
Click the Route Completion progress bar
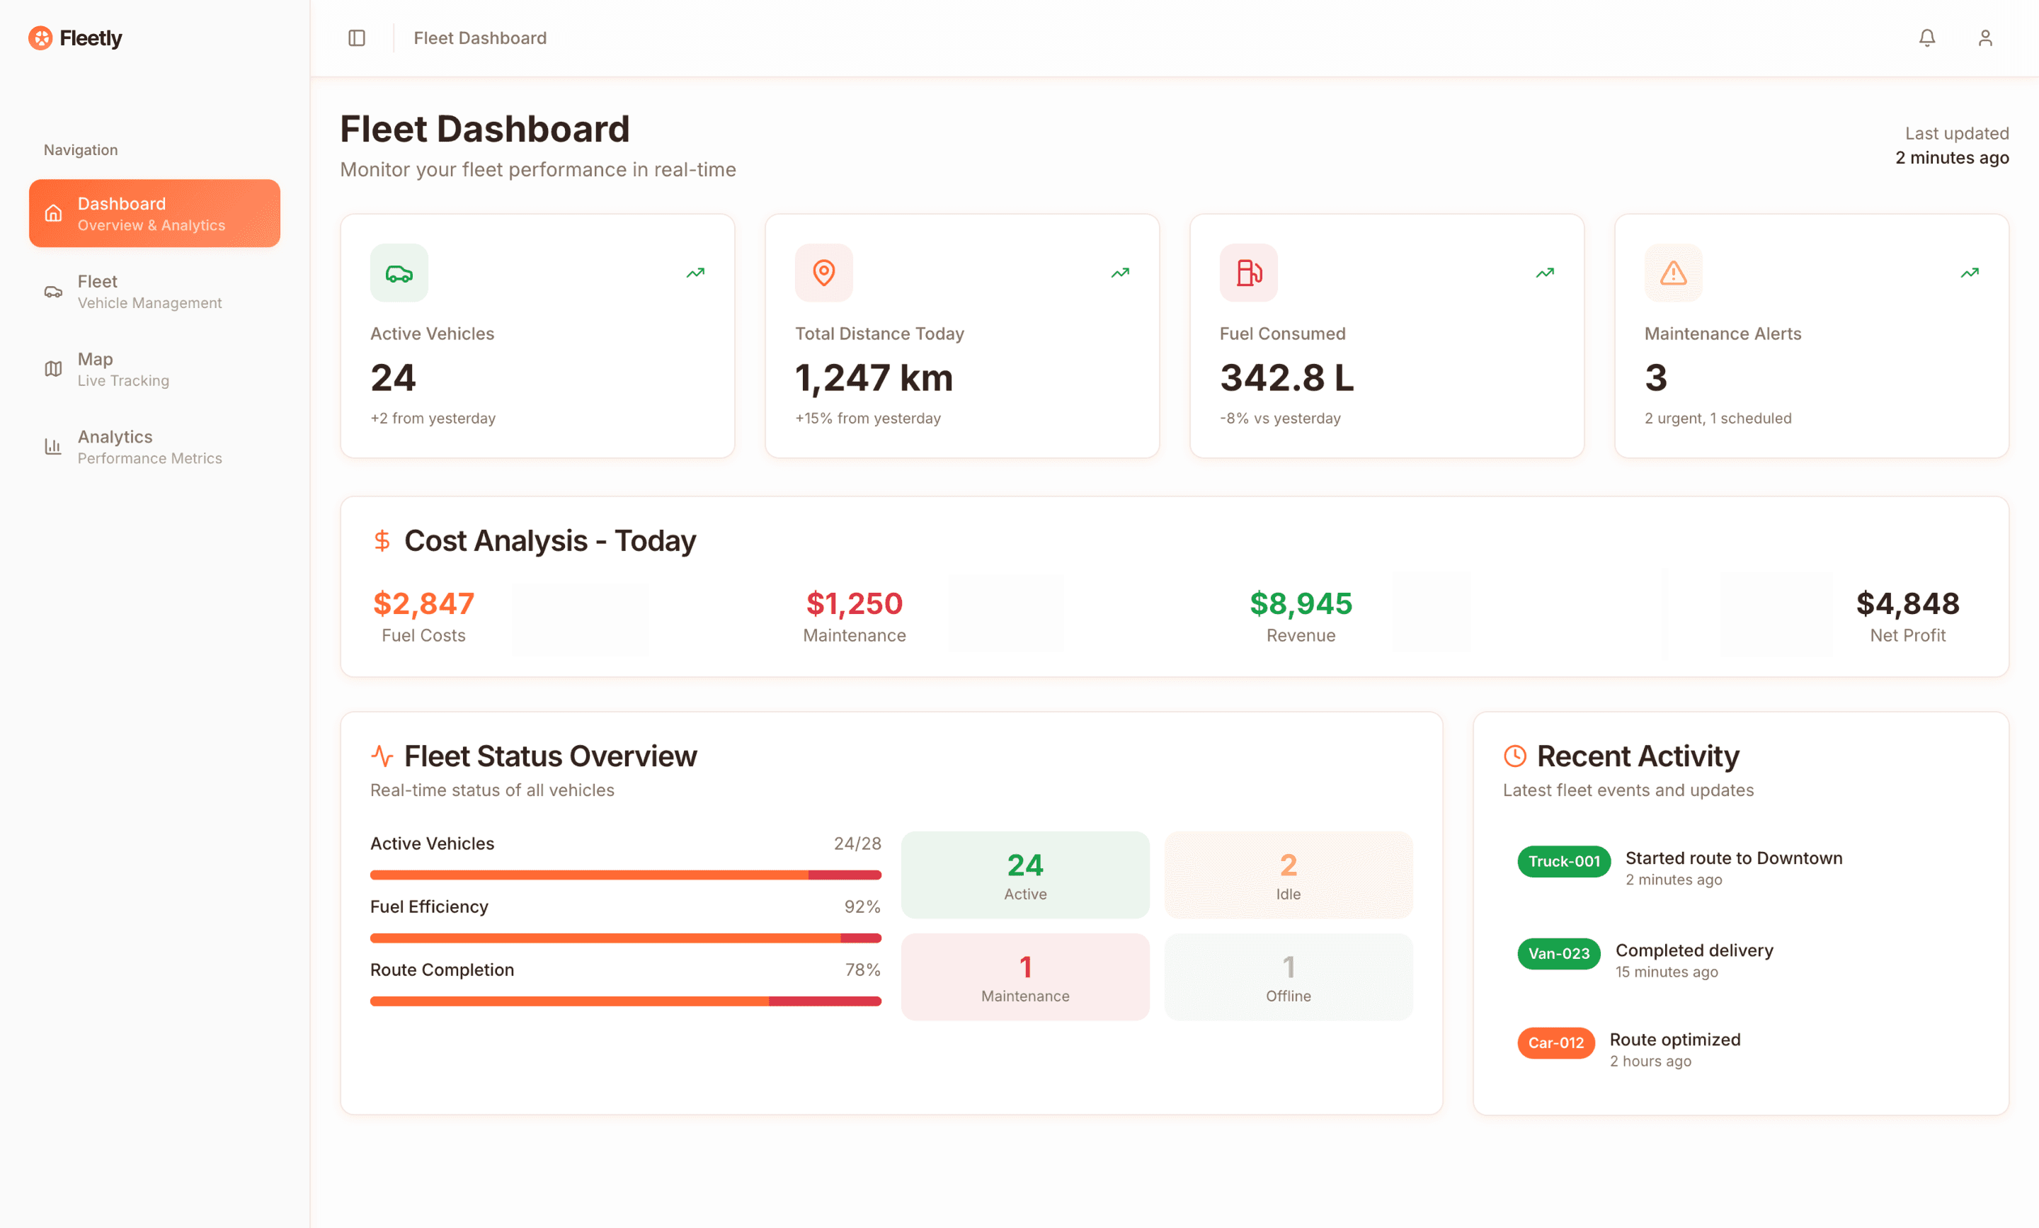(625, 1001)
